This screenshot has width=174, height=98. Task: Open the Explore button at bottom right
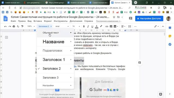point(160,94)
